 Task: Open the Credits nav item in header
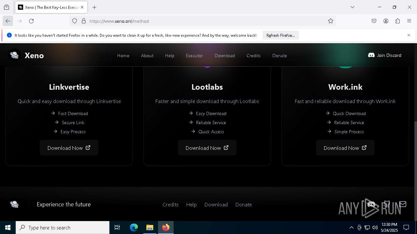tap(253, 56)
